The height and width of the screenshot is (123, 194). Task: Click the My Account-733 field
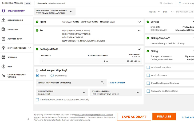point(185,12)
